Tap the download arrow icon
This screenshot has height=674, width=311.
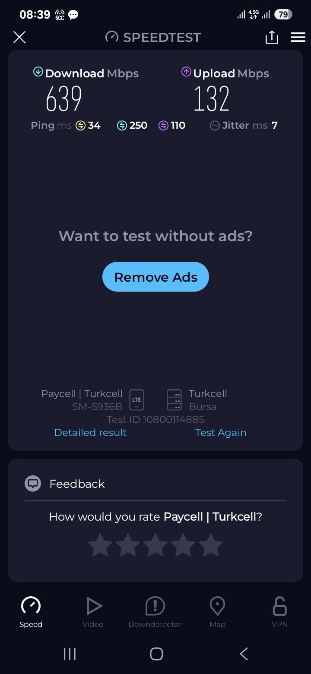coord(38,72)
